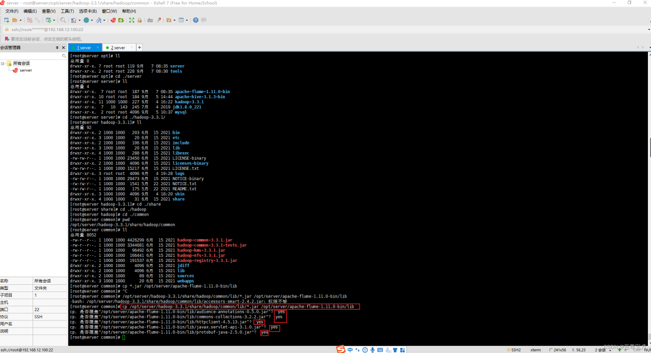Click the fullscreen toggle toolbar icon

tap(132, 20)
